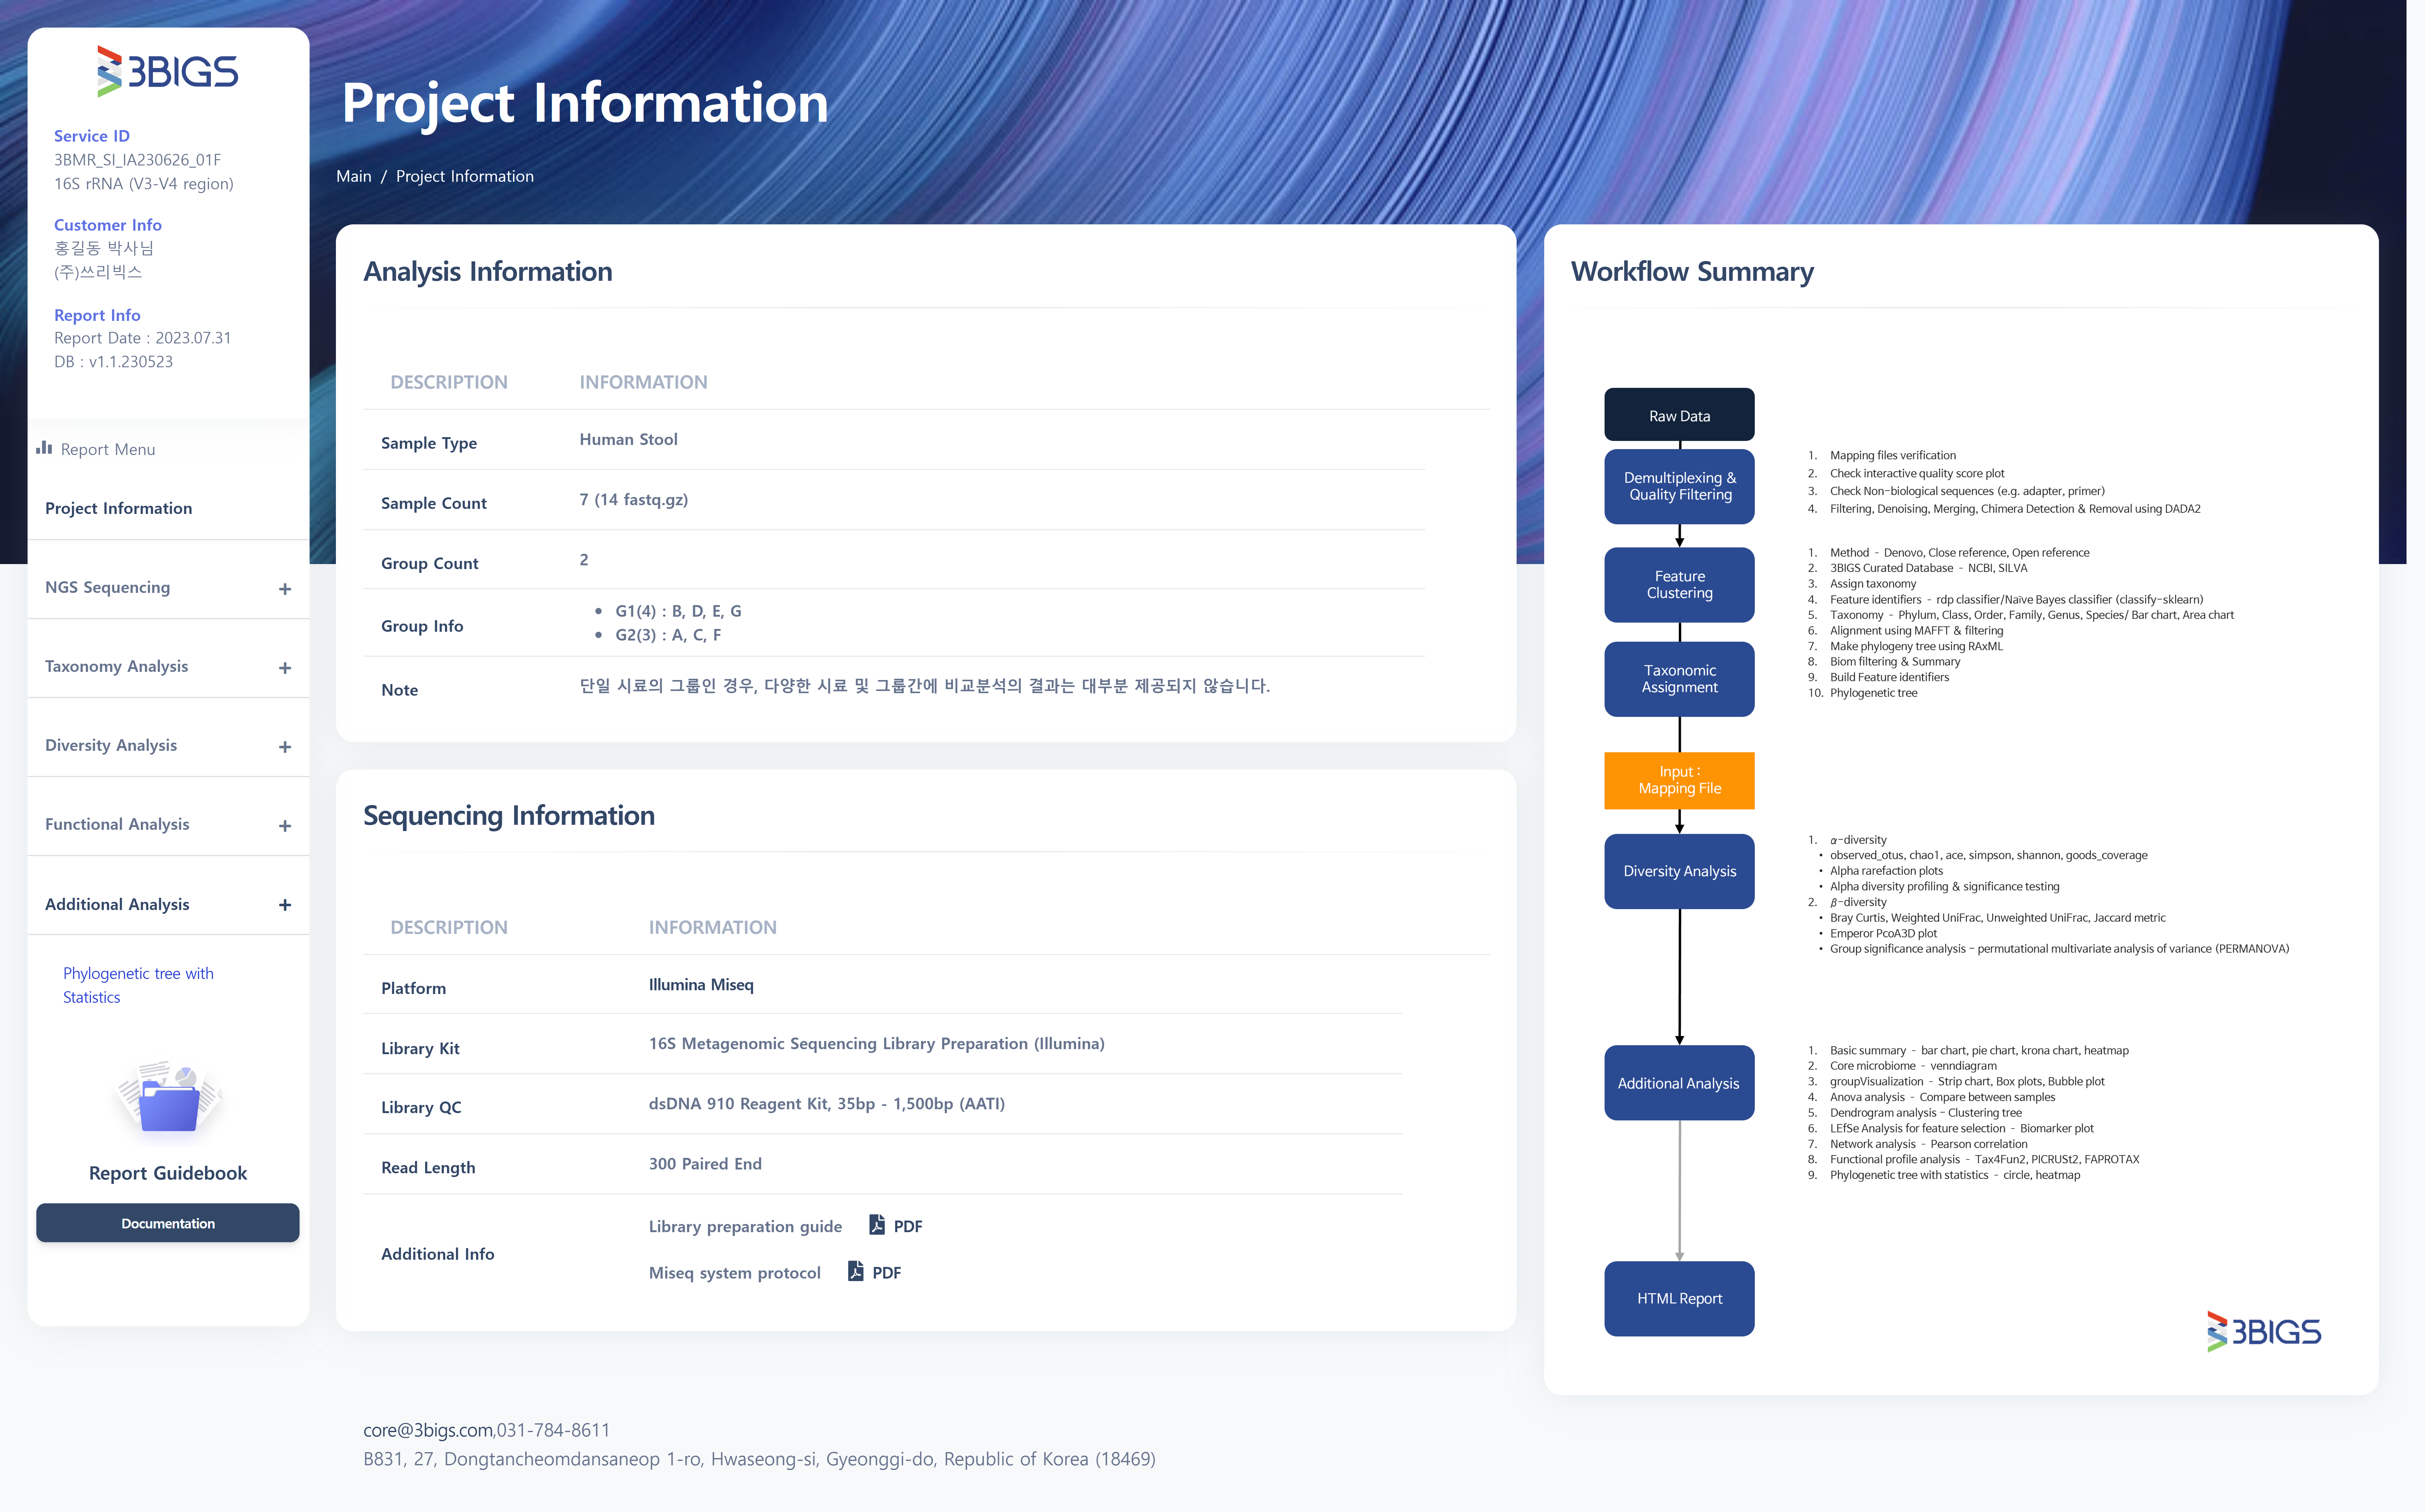Collapse Additional Analysis with plus icon
This screenshot has height=1512, width=2425.
click(x=285, y=905)
